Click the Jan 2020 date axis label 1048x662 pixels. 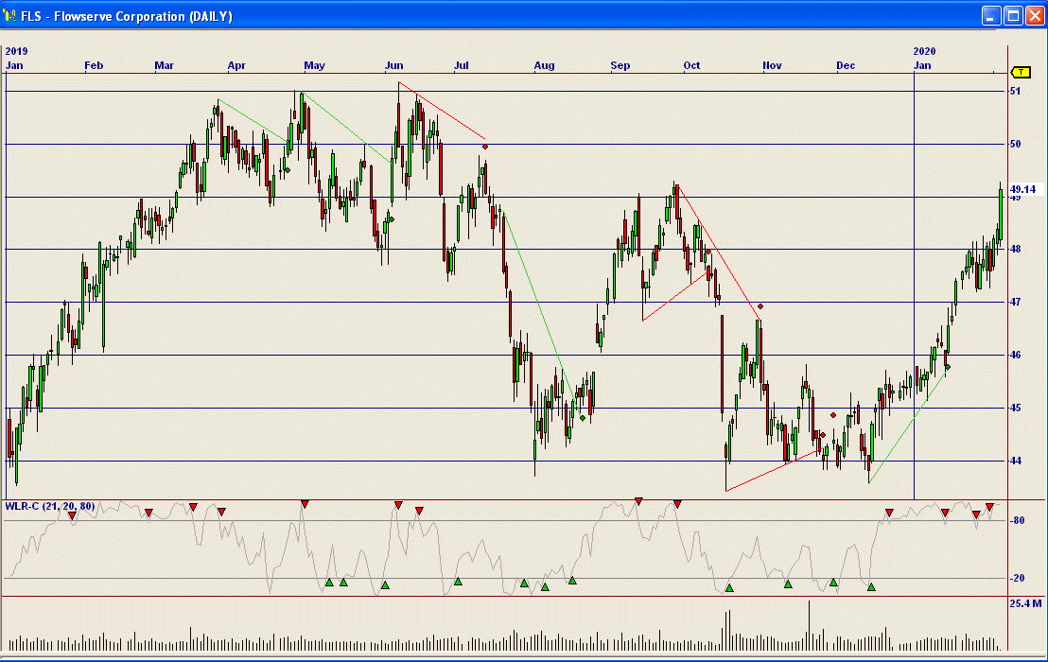tap(922, 65)
